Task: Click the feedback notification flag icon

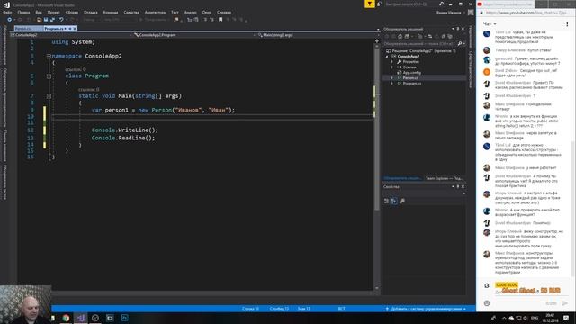Action: click(370, 4)
